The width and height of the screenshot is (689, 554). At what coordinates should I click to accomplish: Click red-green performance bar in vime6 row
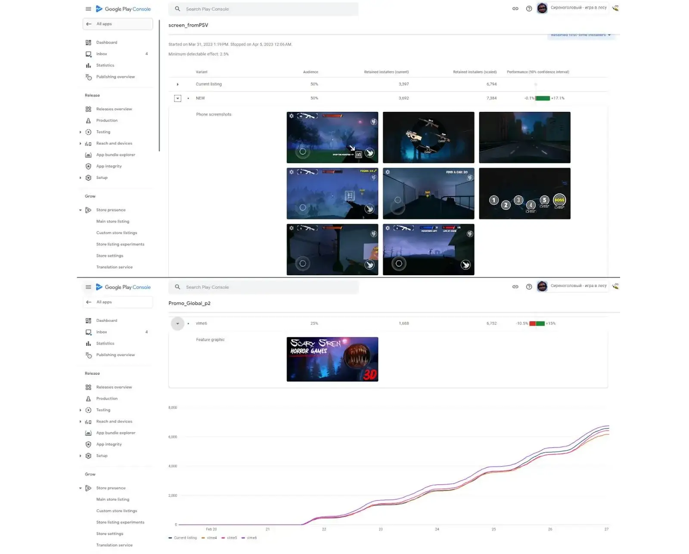tap(537, 324)
